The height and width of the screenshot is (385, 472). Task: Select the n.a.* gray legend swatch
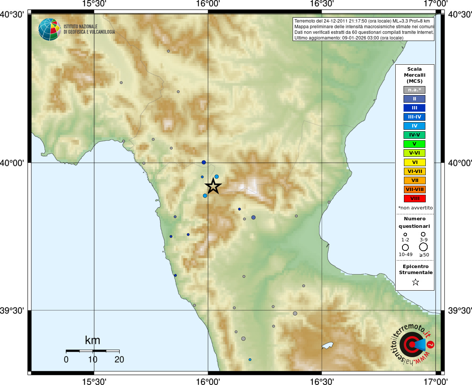[414, 90]
